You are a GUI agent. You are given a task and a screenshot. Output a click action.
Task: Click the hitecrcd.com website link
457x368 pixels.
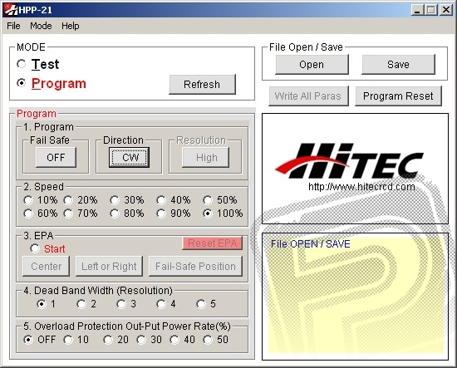361,186
